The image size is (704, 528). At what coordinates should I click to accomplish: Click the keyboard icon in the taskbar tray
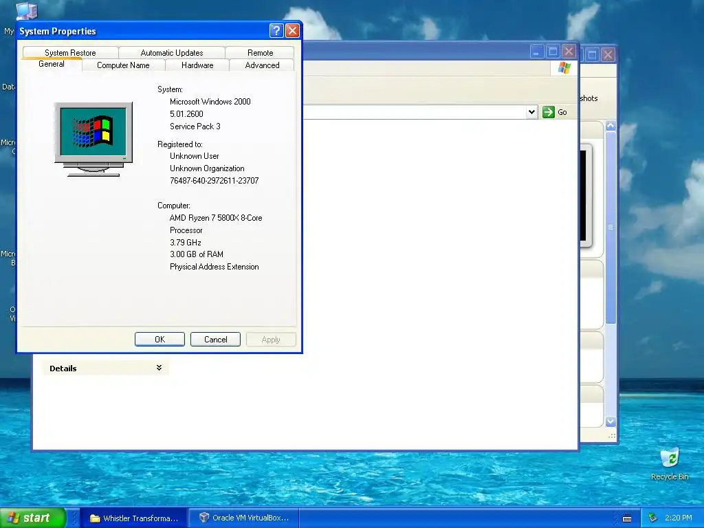pyautogui.click(x=627, y=518)
